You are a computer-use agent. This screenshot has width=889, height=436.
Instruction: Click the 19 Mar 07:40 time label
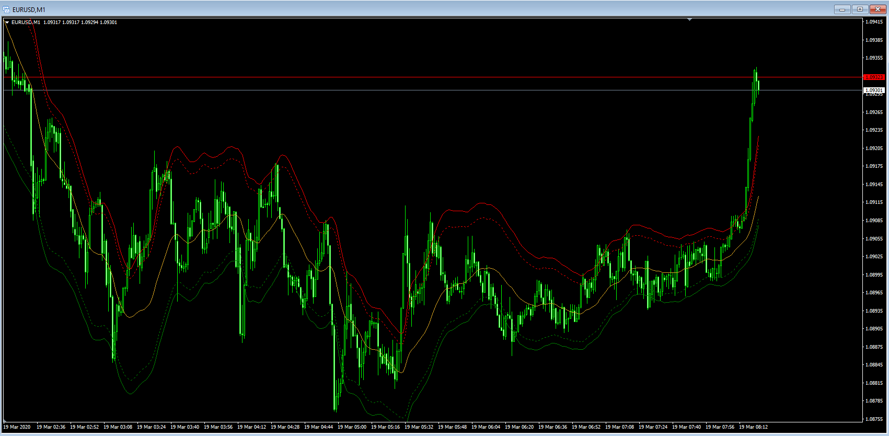686,427
